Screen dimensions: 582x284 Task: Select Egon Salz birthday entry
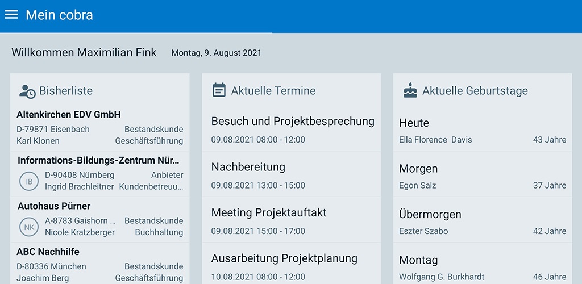point(483,174)
